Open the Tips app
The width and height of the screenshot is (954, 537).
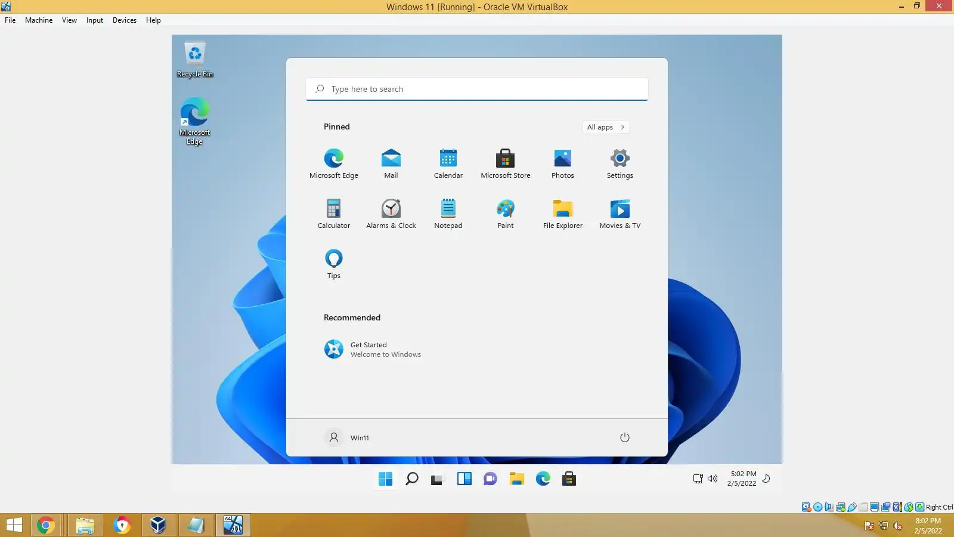click(x=334, y=264)
